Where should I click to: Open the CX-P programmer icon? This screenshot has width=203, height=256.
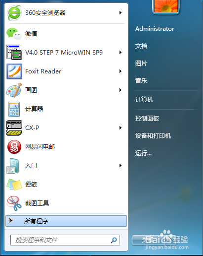pos(14,128)
